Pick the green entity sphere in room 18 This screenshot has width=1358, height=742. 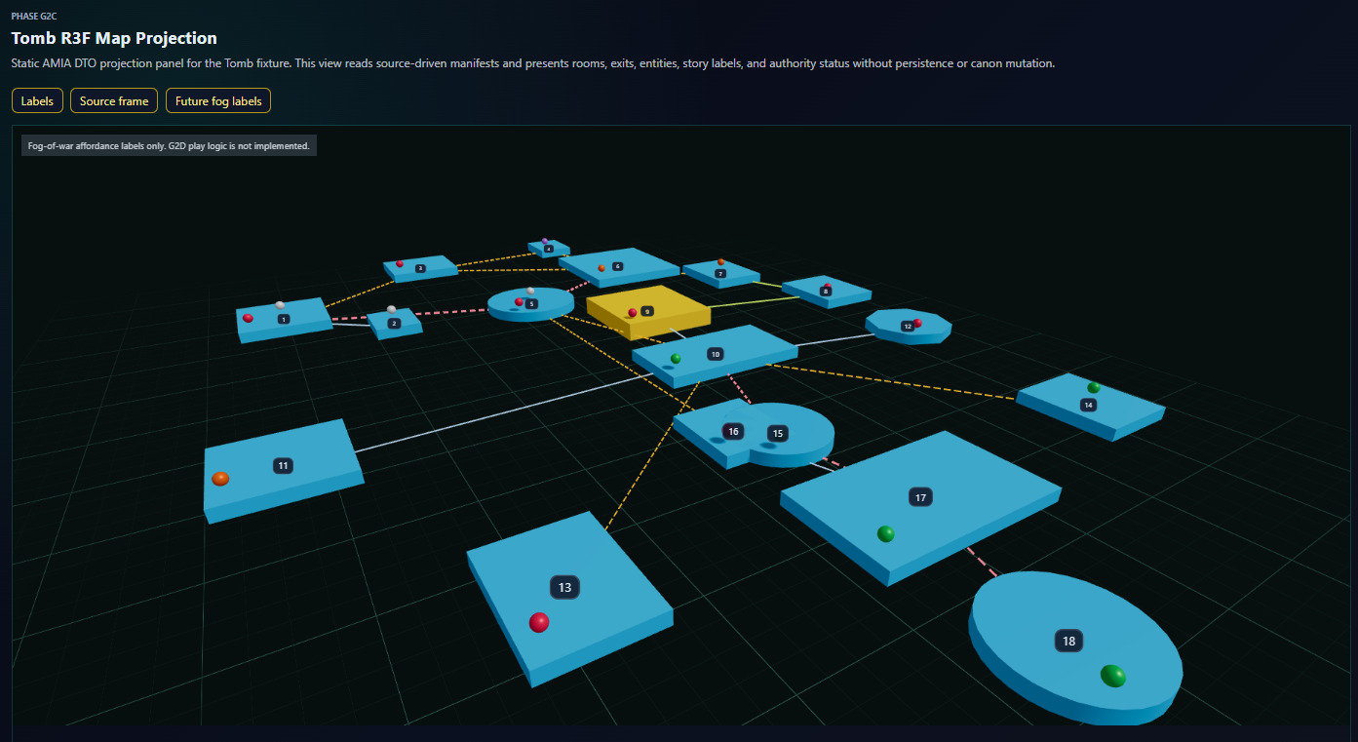(x=1113, y=676)
